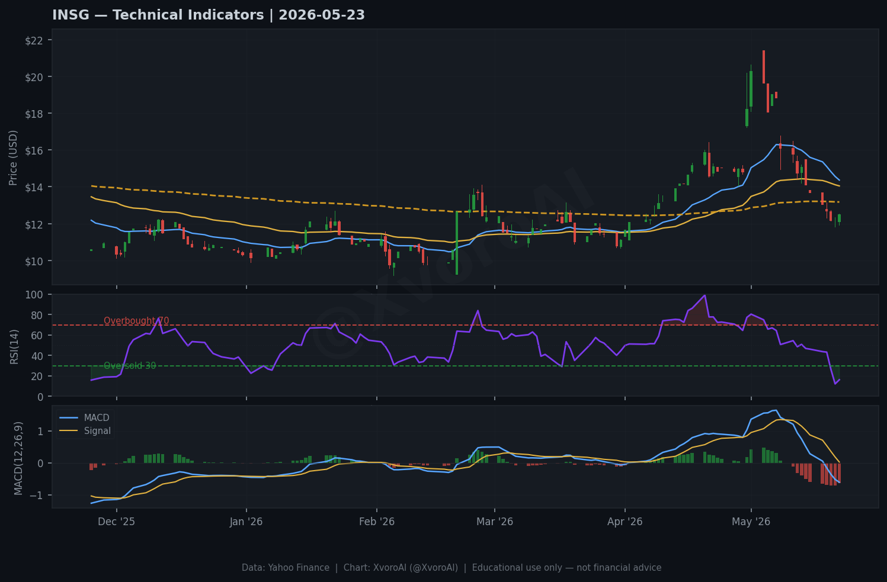
Task: Click the May '26 date label
Action: tap(751, 522)
